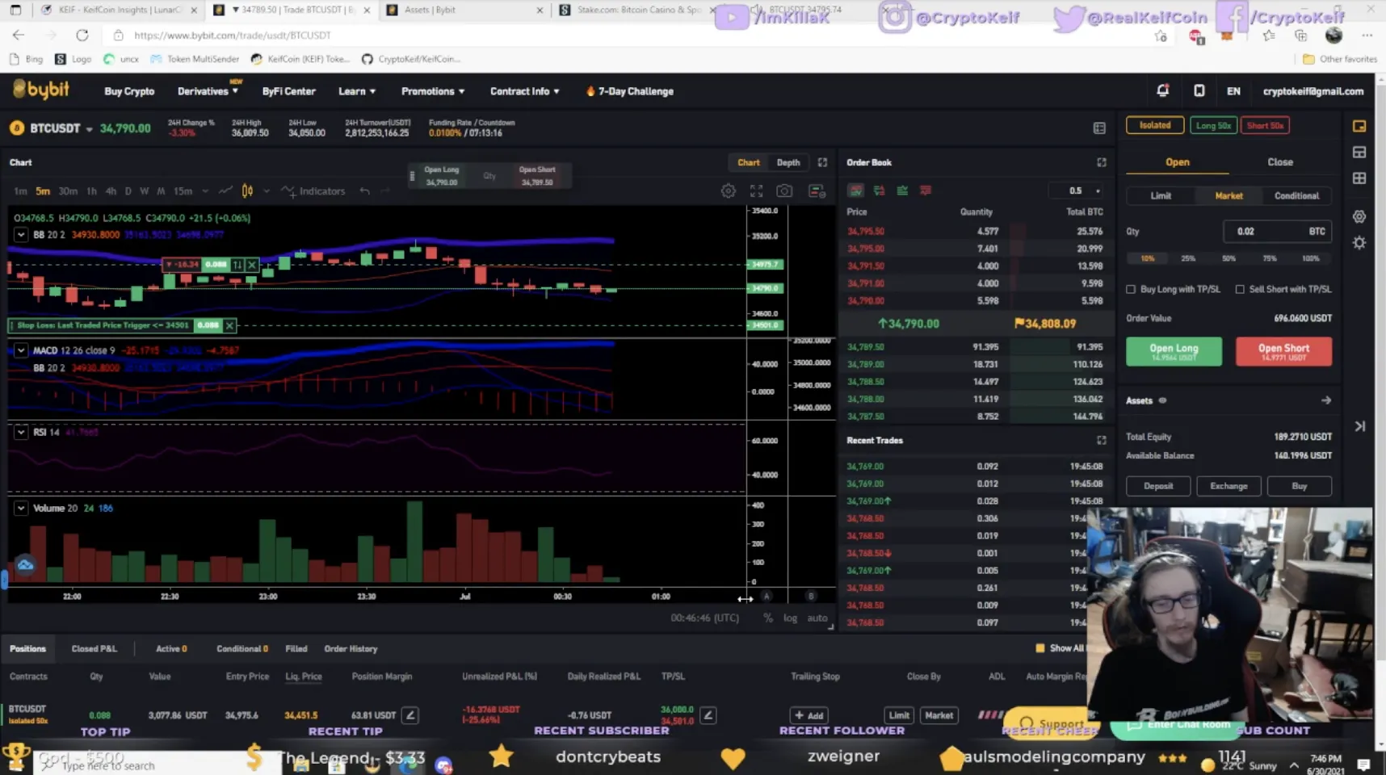Edit the position margin pencil icon

pyautogui.click(x=410, y=715)
